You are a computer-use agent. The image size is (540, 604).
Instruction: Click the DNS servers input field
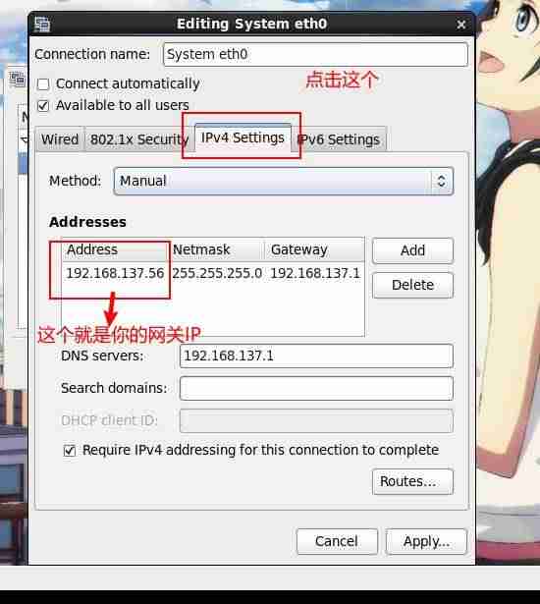316,356
